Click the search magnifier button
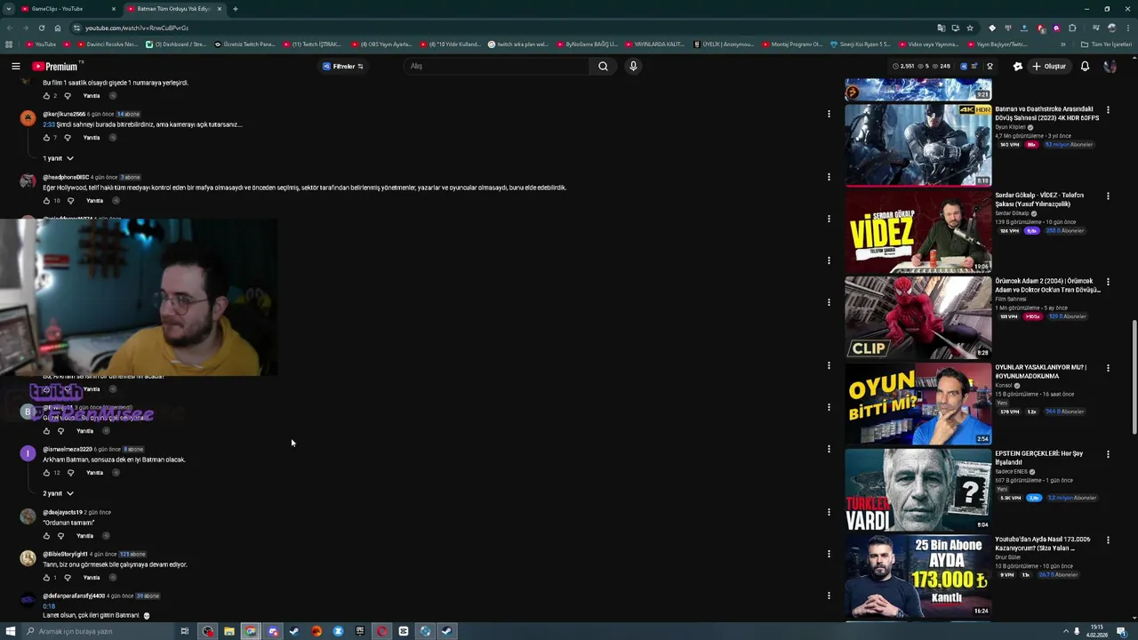Image resolution: width=1138 pixels, height=640 pixels. tap(603, 67)
